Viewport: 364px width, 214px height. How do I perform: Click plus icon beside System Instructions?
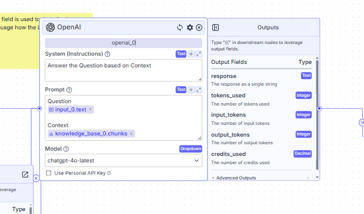[191, 54]
